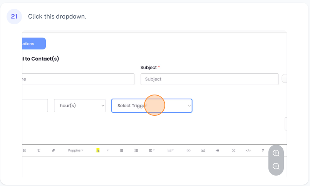Open the table insert dropdown
310x186 pixels.
pos(171,150)
